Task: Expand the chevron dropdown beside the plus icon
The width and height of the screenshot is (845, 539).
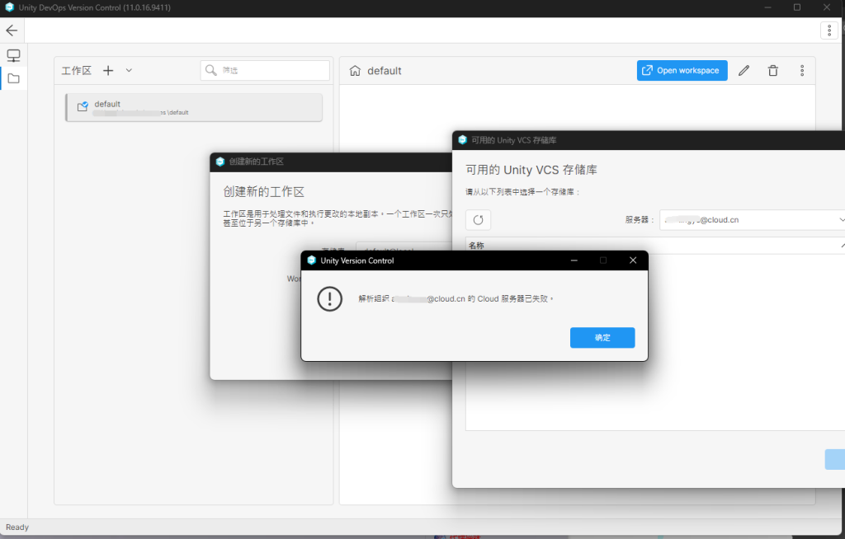Action: (x=129, y=71)
